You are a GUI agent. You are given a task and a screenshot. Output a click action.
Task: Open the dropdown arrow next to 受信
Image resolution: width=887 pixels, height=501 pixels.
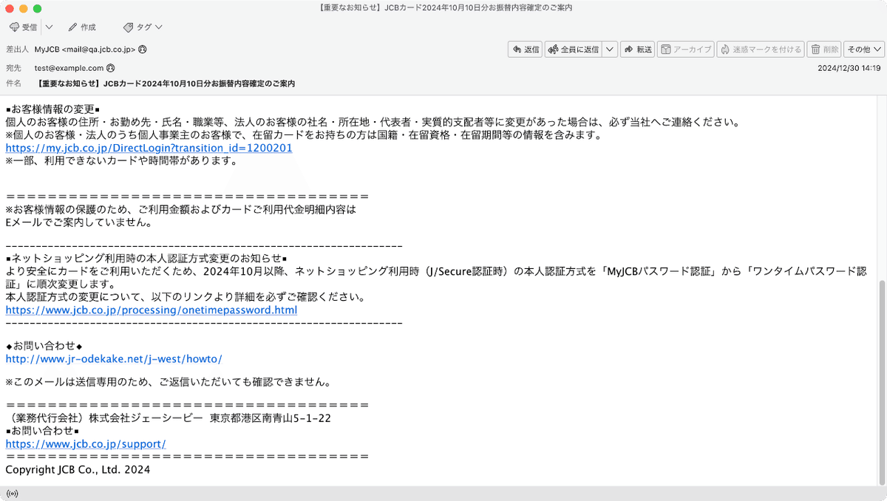click(x=49, y=27)
